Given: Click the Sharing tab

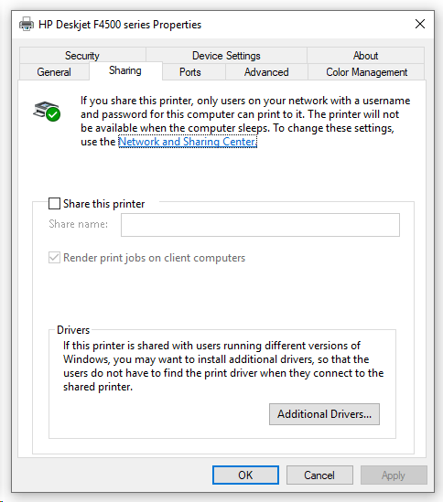Looking at the screenshot, I should (x=125, y=70).
